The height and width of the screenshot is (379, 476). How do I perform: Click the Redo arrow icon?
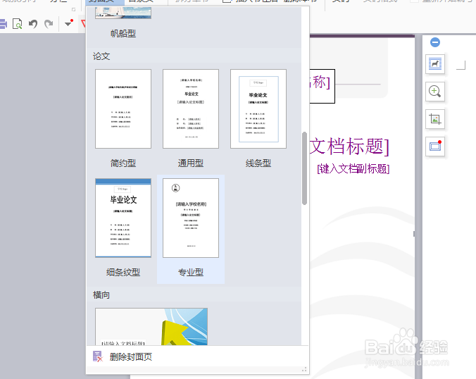point(49,24)
